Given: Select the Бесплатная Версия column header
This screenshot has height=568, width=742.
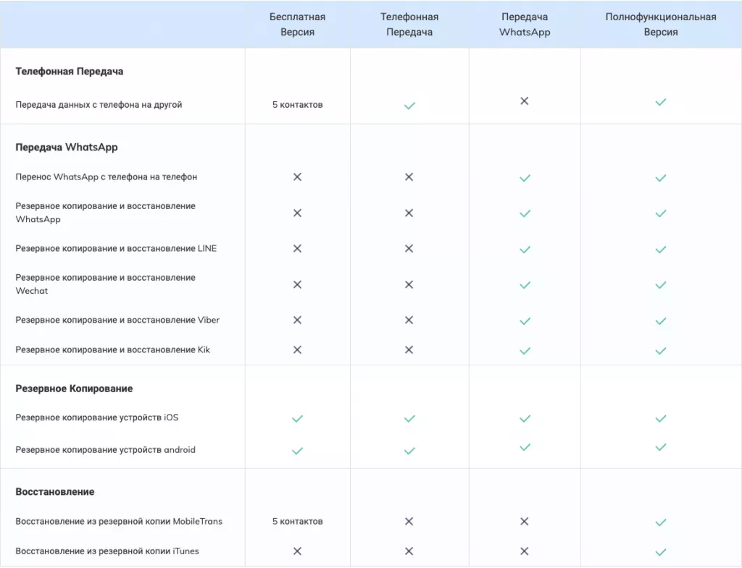Looking at the screenshot, I should click(297, 25).
